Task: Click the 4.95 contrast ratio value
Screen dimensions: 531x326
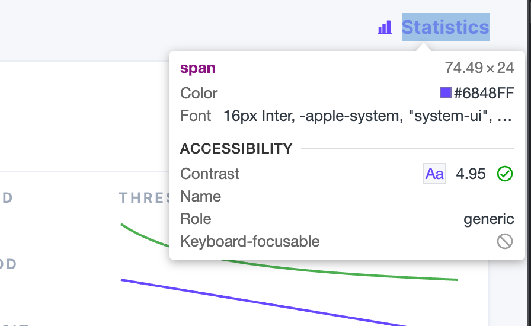Action: 471,174
